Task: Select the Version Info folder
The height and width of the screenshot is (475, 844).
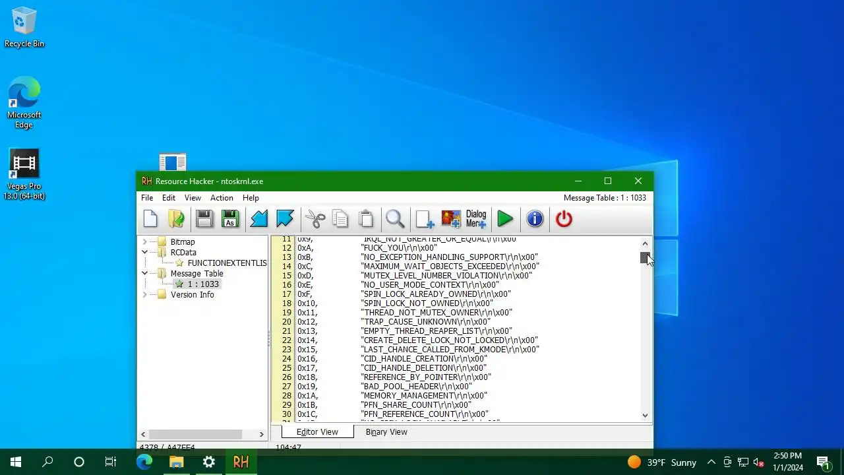Action: (192, 295)
